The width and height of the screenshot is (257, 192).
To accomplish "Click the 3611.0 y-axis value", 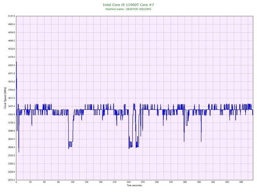I will 12,98.
